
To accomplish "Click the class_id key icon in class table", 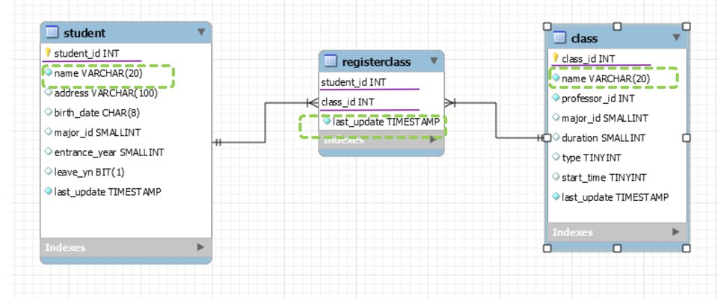I will click(x=556, y=58).
